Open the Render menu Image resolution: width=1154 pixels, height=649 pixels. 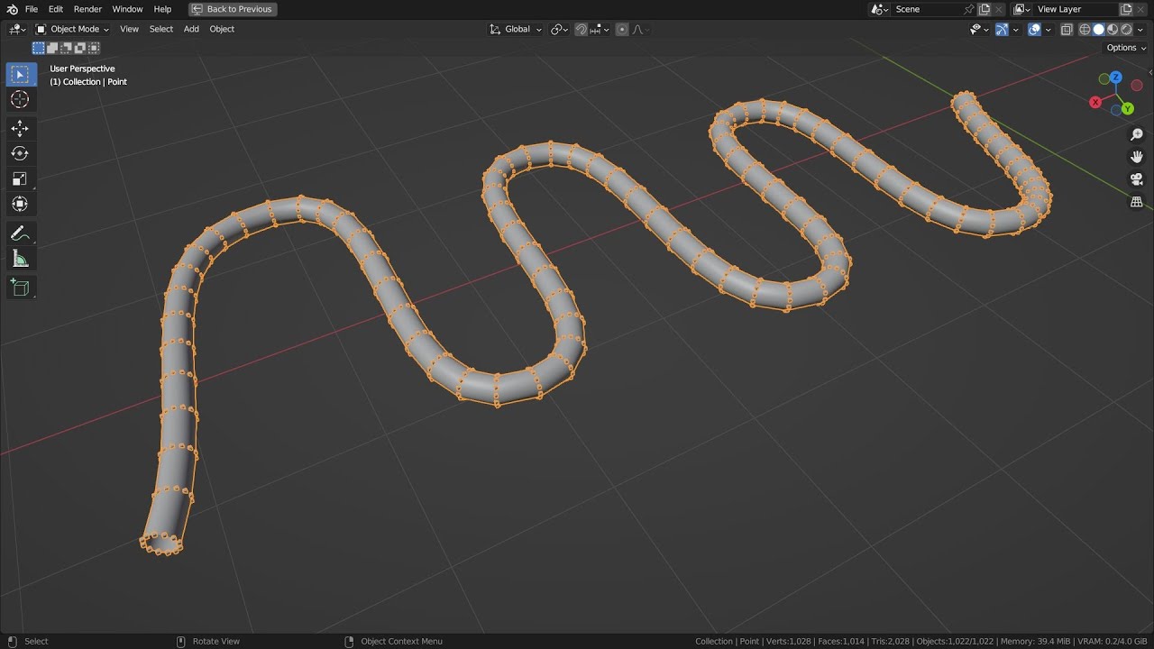(x=87, y=9)
